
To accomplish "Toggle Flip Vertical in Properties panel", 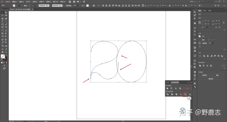I will coord(220,27).
